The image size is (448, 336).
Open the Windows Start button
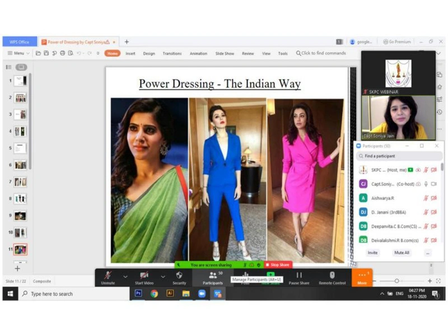tap(10, 293)
